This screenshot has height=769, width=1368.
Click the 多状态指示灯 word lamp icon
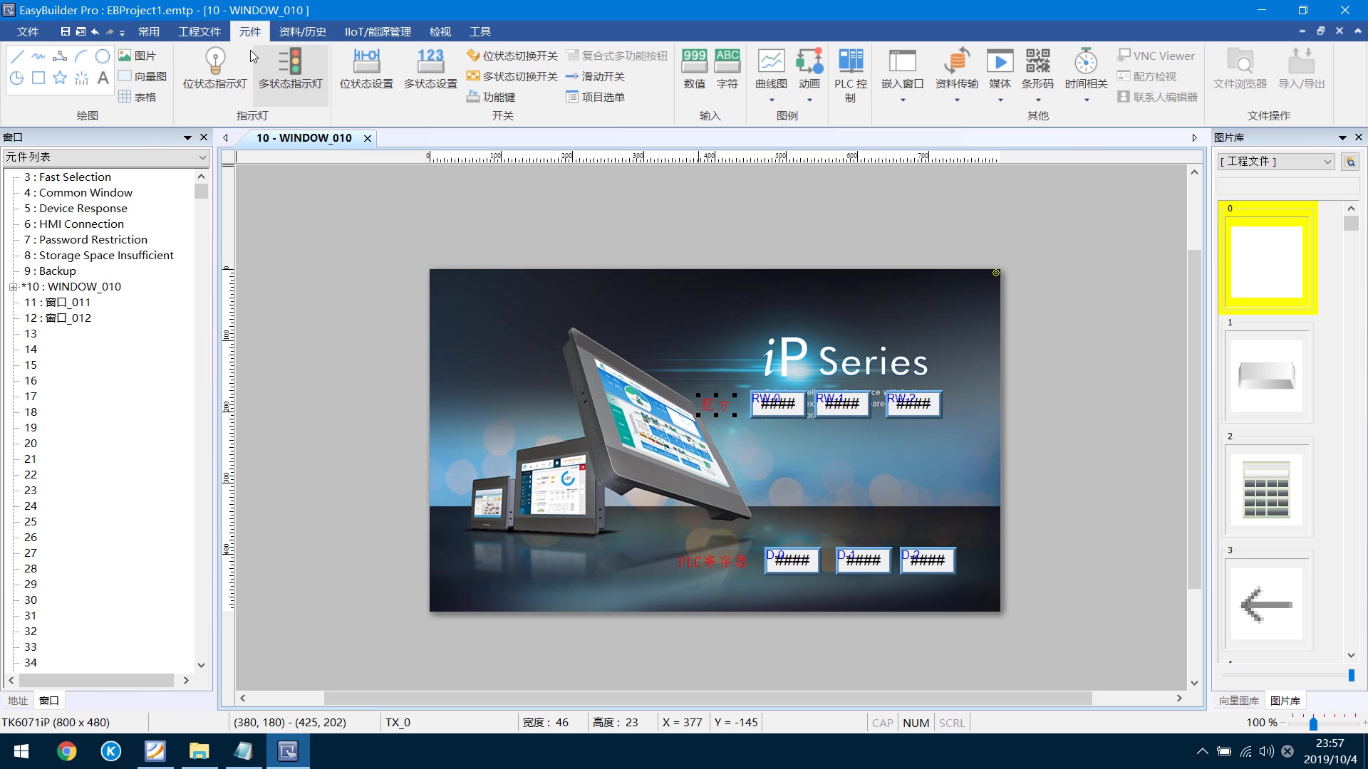tap(290, 69)
